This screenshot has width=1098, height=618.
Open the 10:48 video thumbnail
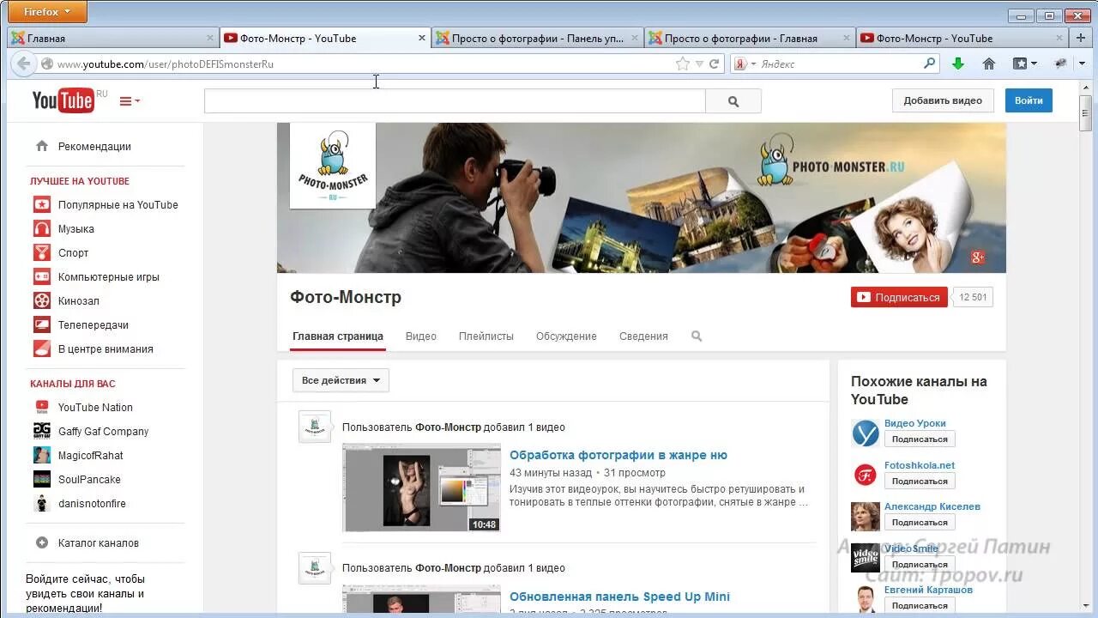[421, 488]
